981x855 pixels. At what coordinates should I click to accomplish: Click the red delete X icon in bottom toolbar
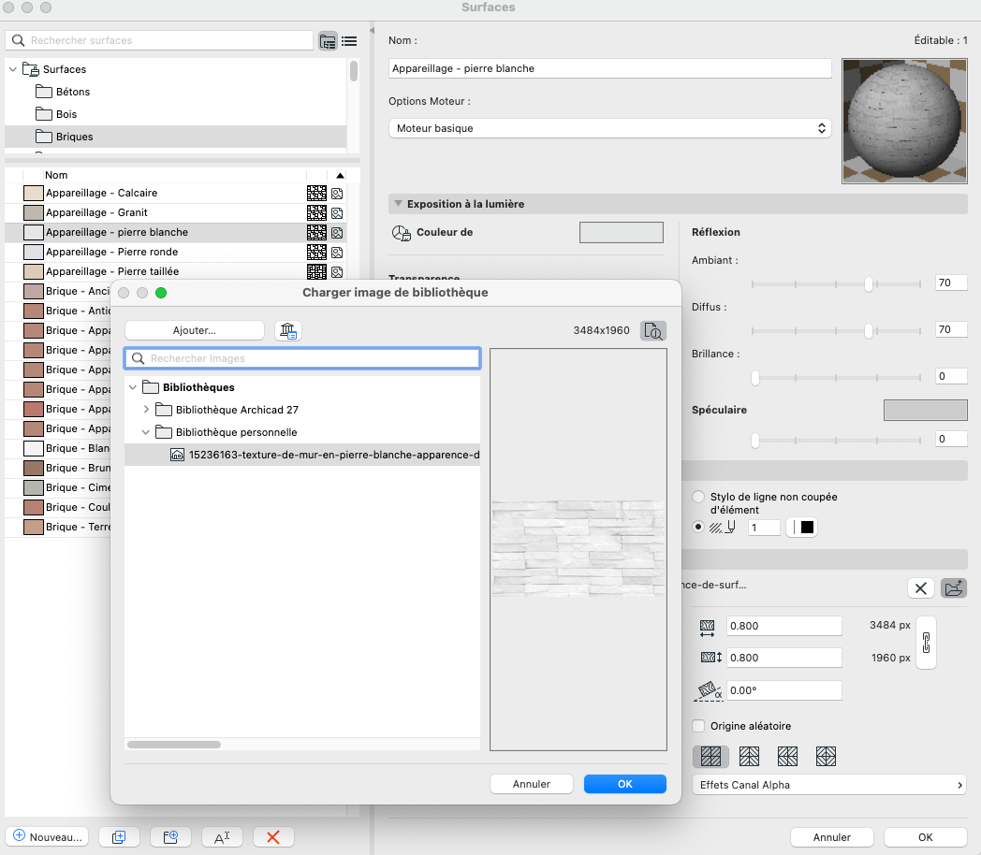(x=273, y=837)
